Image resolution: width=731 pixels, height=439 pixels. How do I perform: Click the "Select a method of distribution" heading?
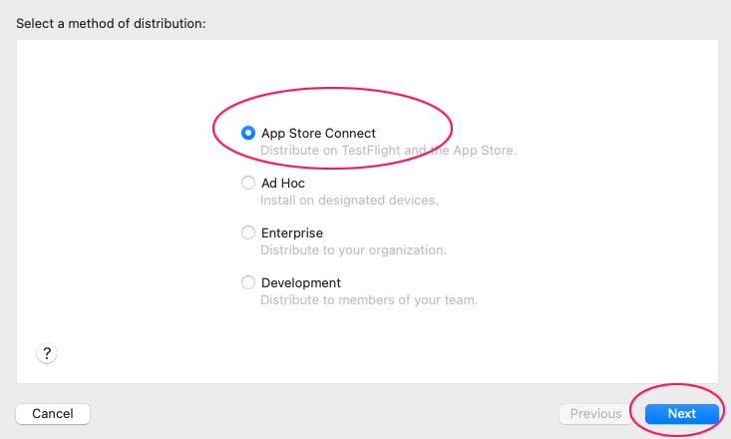pos(111,23)
